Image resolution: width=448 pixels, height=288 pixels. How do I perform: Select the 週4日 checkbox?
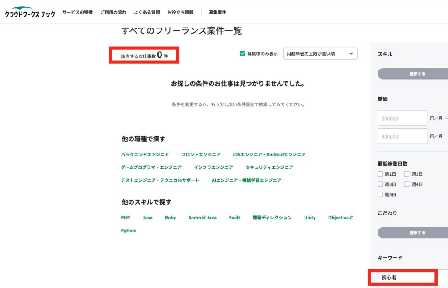click(406, 184)
